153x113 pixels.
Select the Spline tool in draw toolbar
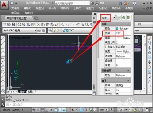3,76
